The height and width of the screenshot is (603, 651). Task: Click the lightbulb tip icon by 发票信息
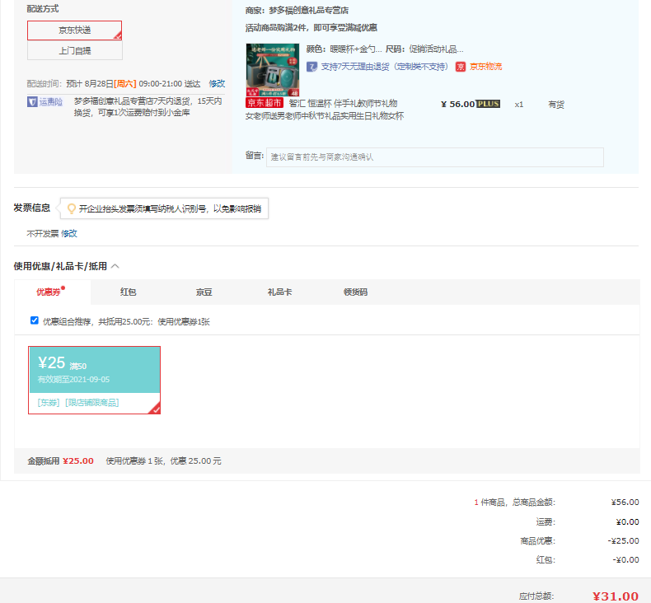pos(72,208)
